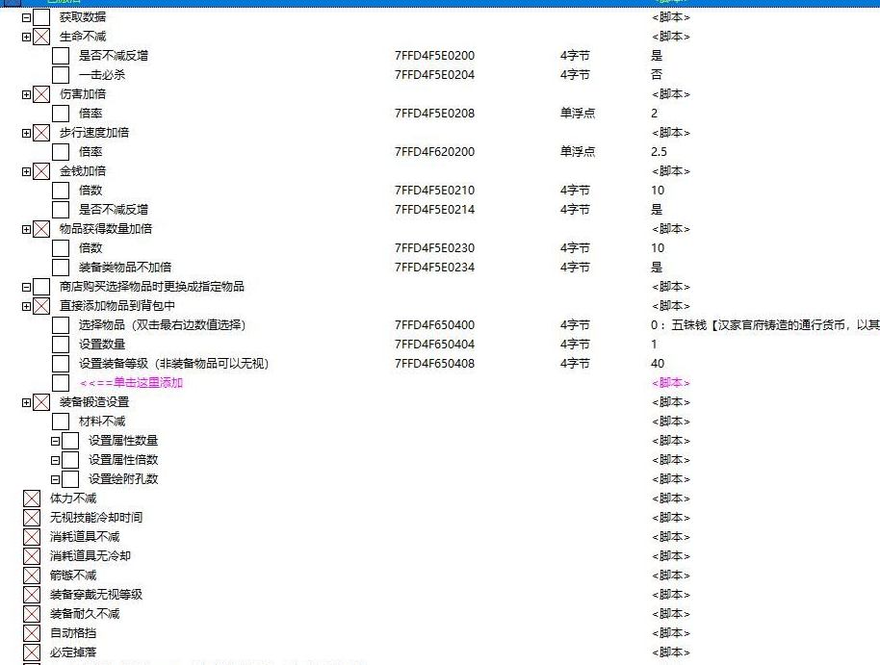Click the 伤害加倍 倍率 value 2
Viewport: 880px width, 665px height.
pos(655,114)
